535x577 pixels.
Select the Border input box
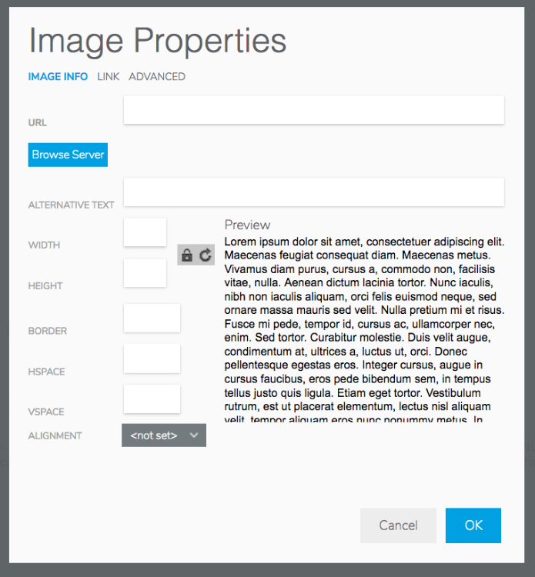tap(152, 318)
